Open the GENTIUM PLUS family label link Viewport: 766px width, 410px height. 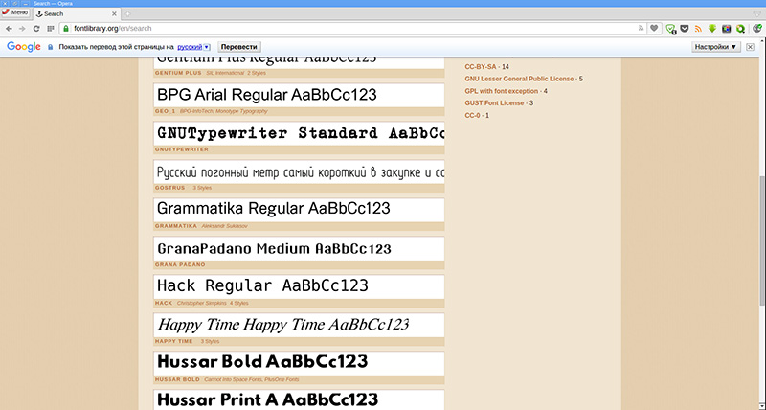click(178, 73)
